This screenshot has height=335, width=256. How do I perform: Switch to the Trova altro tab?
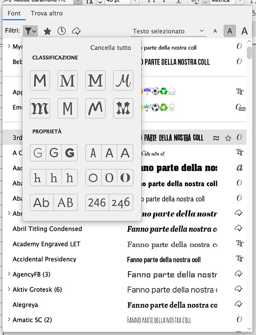(x=47, y=13)
